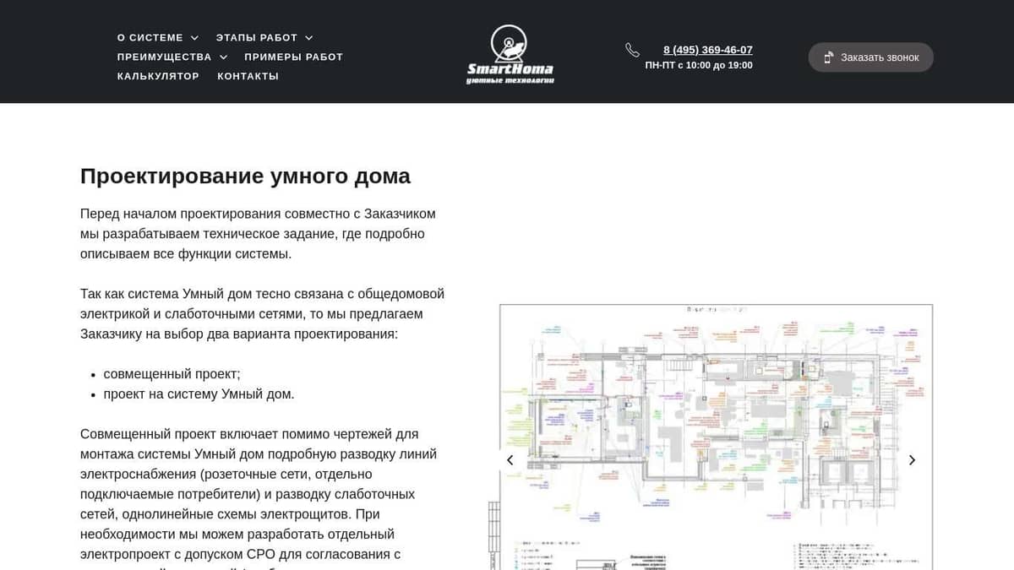Click the owl emblem in the logo circle
Screen dimensions: 1014x570
point(509,41)
